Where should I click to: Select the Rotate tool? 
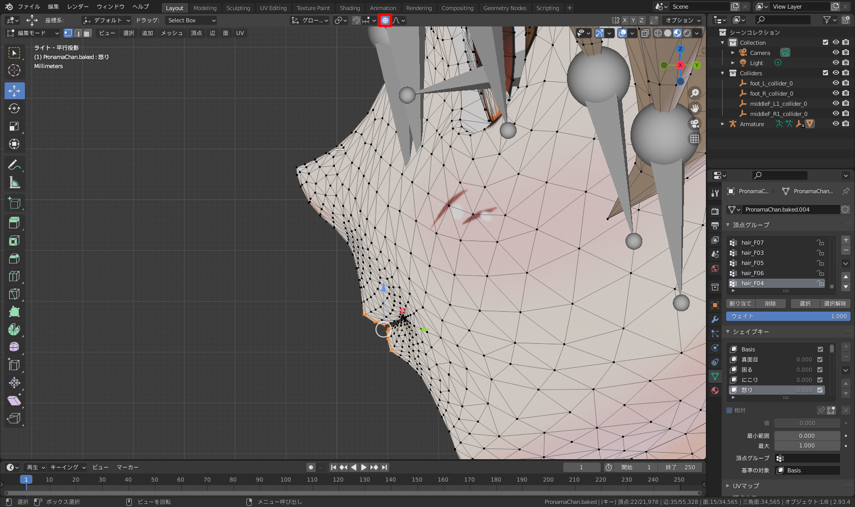pos(14,109)
